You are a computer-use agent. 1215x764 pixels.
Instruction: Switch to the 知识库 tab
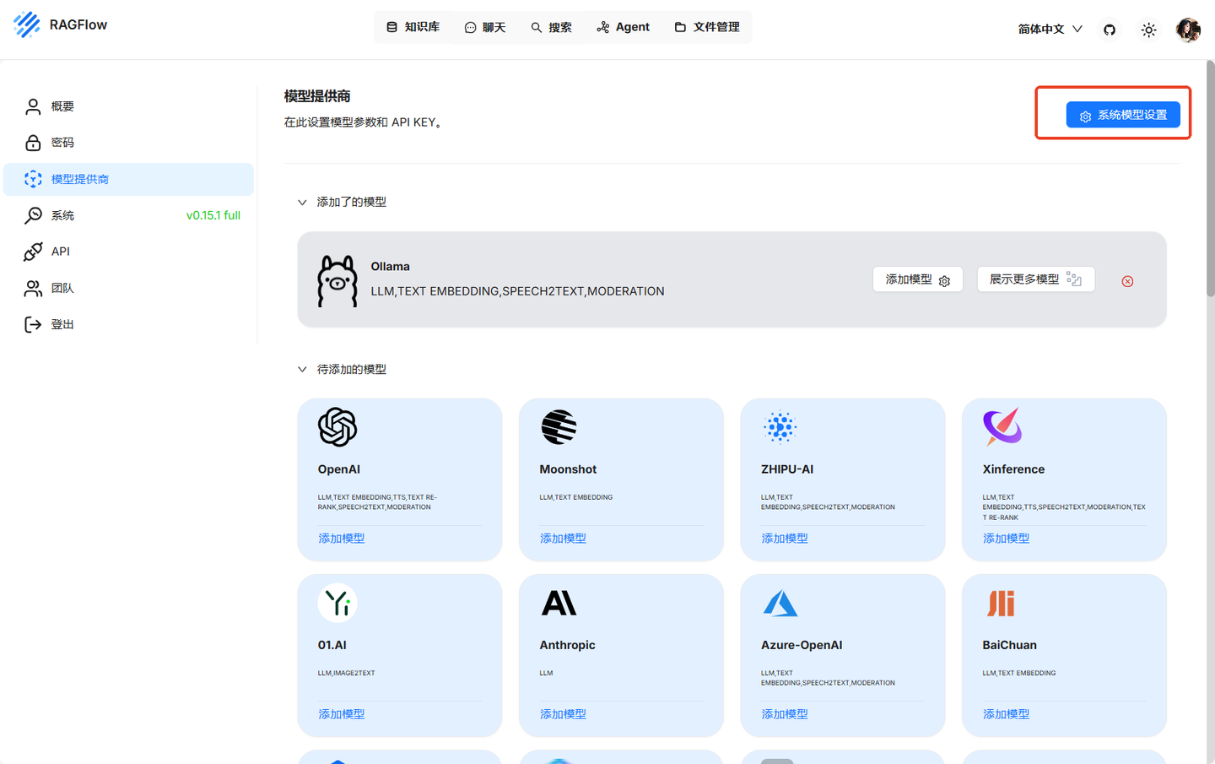click(413, 27)
